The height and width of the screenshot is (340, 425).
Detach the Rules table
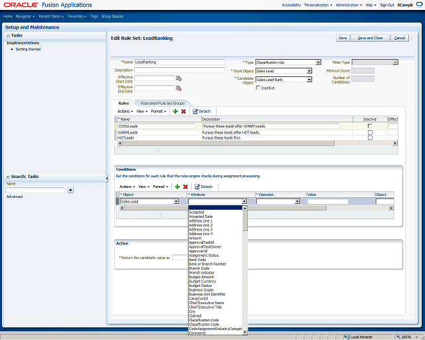[201, 112]
